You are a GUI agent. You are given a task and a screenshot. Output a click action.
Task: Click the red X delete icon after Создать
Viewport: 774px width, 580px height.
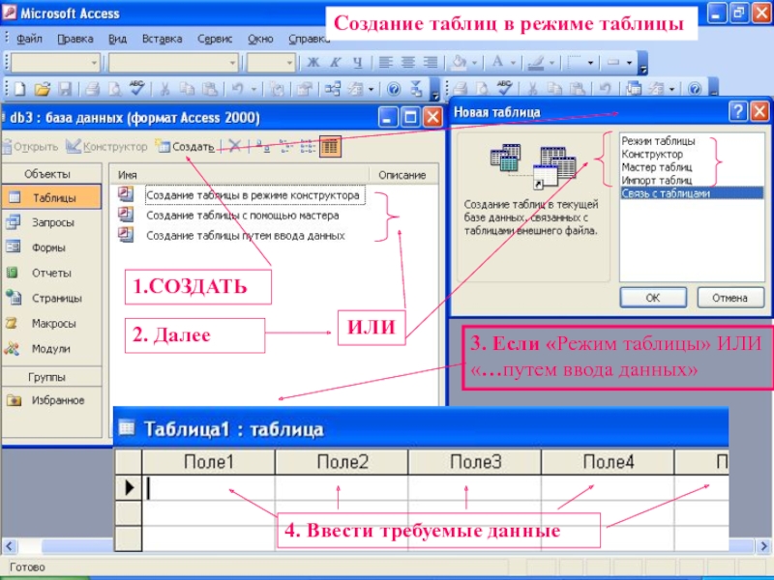[x=234, y=146]
